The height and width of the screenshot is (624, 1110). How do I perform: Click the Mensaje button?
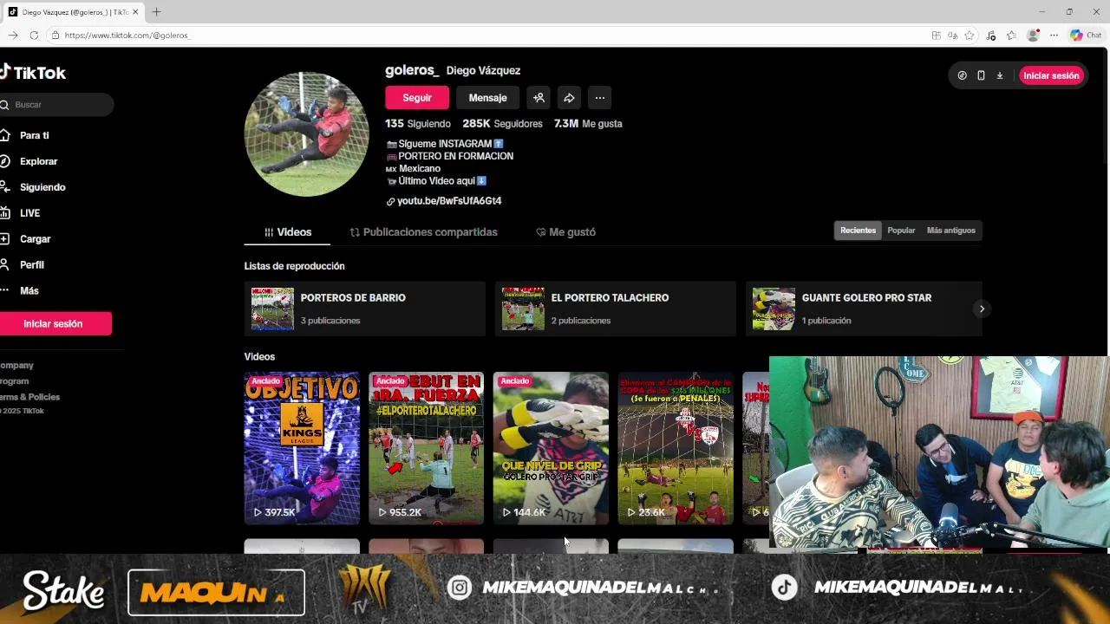pos(487,98)
